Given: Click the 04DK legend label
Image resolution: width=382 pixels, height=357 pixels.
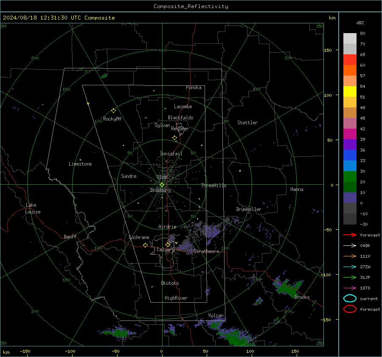Looking at the screenshot, I should tap(365, 246).
